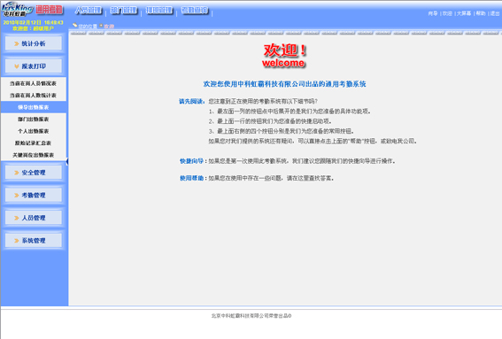Viewport: 502px width, 339px height.
Task: Open 关键岗位出勤报表 report
Action: tap(34, 155)
